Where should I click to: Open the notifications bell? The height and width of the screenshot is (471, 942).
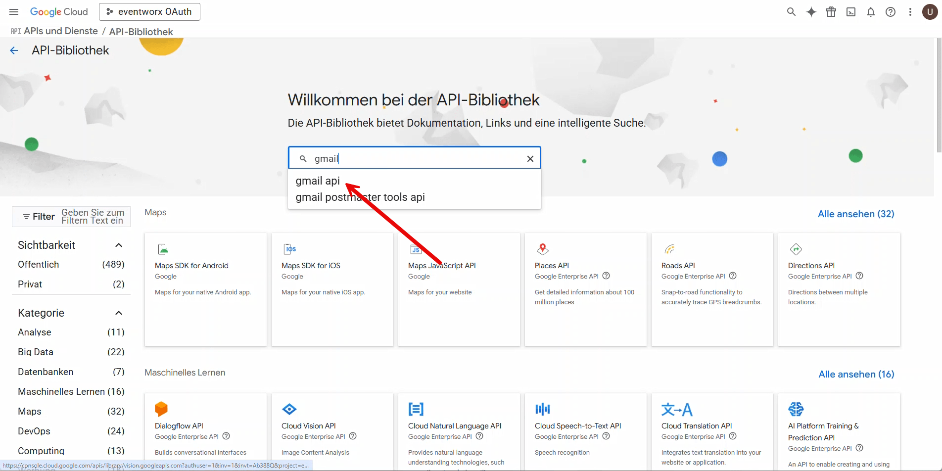871,12
